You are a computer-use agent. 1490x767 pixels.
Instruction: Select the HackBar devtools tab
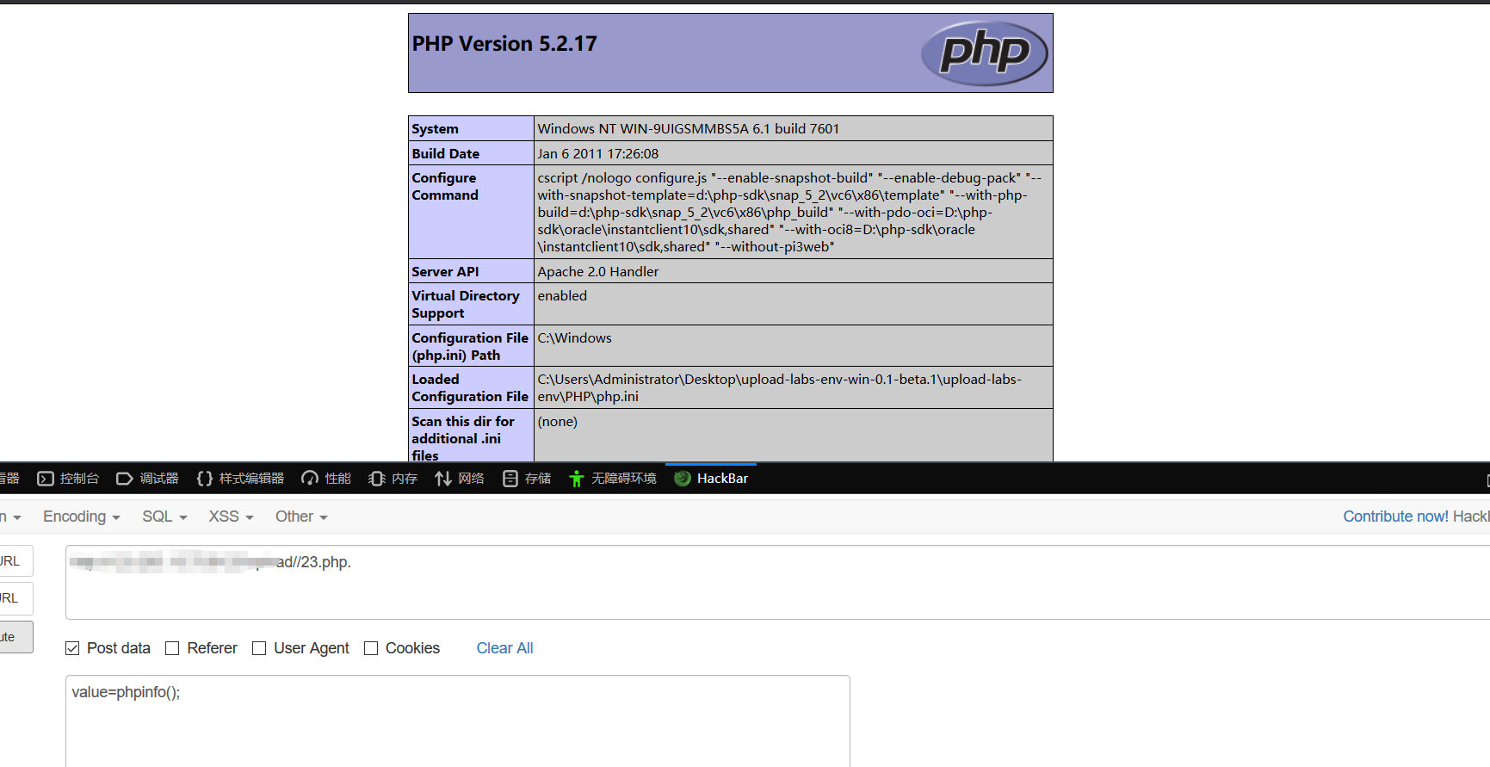(x=711, y=479)
